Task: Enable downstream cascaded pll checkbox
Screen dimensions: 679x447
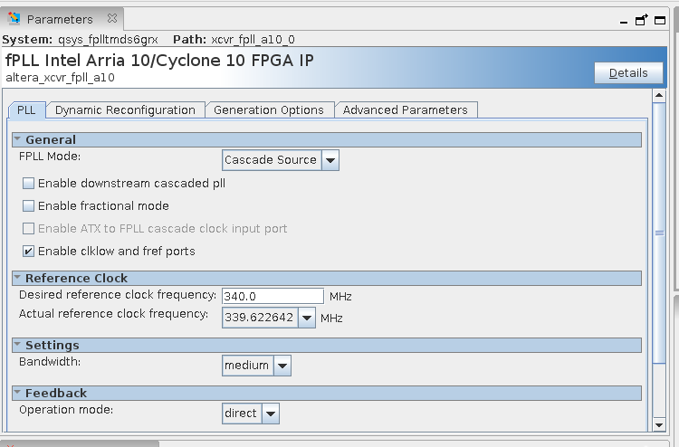Action: pos(29,183)
